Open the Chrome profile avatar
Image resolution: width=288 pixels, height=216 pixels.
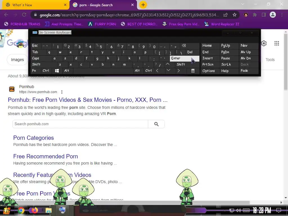[273, 15]
